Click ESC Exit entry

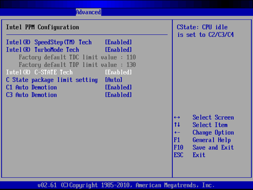(x=190, y=155)
